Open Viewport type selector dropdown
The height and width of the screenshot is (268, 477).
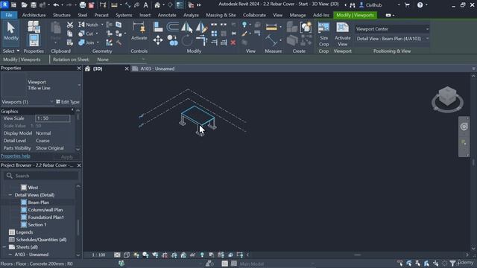click(79, 85)
